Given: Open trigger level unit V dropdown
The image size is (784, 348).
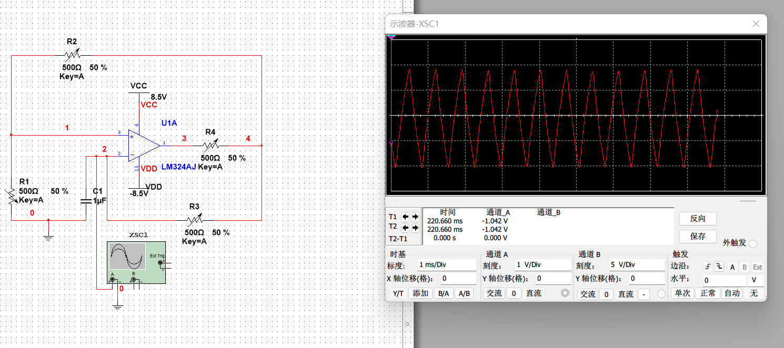Looking at the screenshot, I should 756,281.
